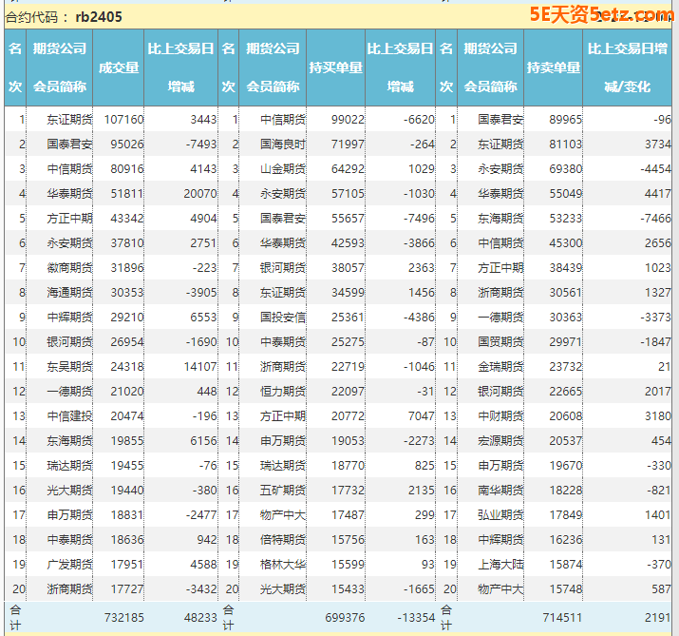Click the 国贸期货 company cell

500,342
